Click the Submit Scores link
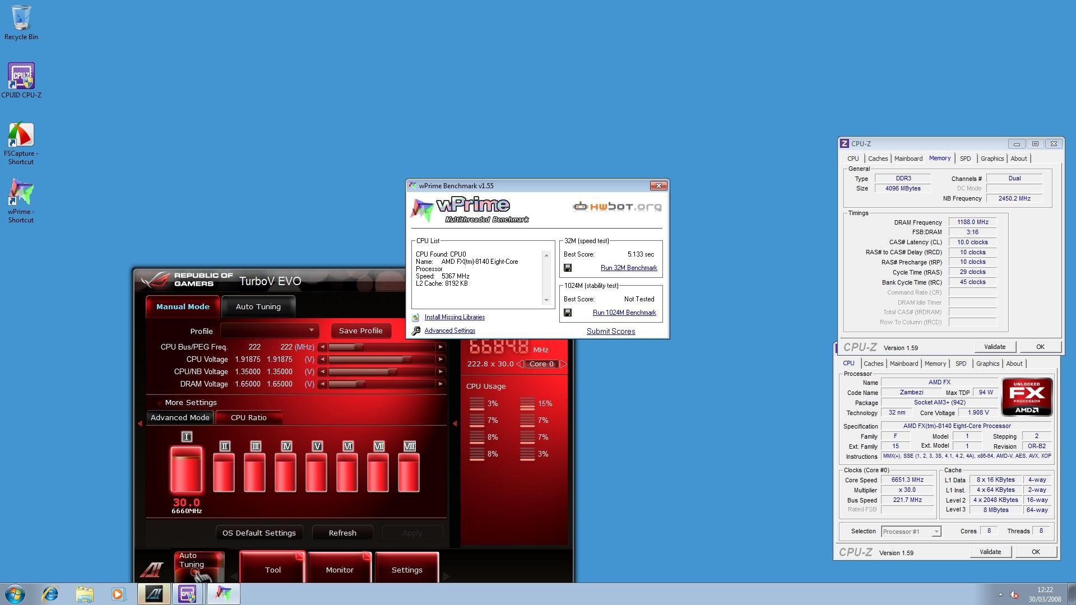The image size is (1076, 605). (x=611, y=331)
